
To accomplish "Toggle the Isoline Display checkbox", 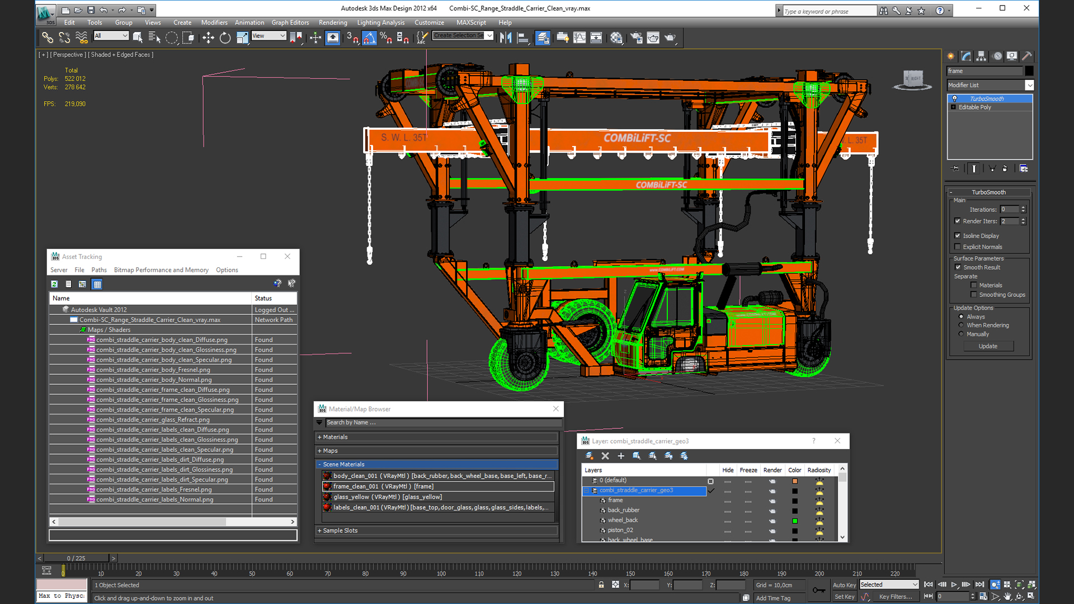I will pos(958,235).
